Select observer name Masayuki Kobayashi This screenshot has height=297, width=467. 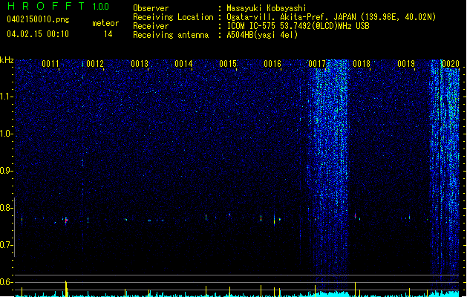point(267,8)
